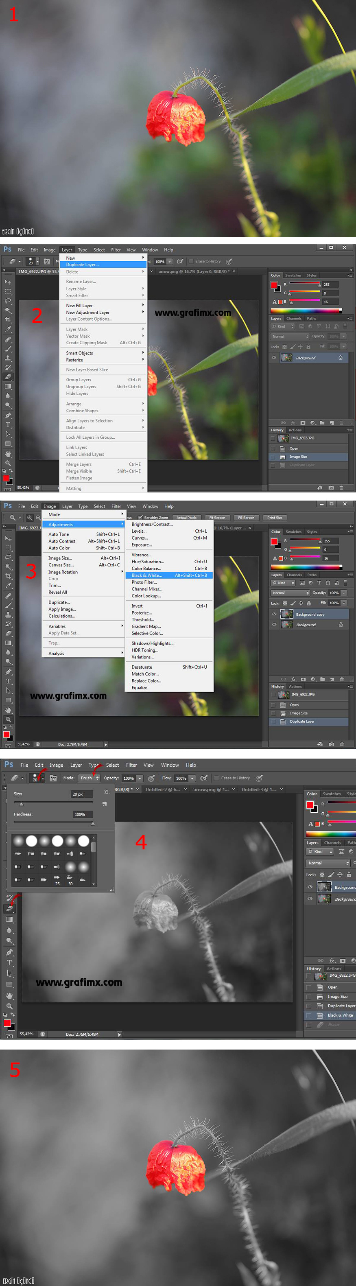Open the Mode: Brush dropdown
The image size is (356, 1286).
point(89,778)
